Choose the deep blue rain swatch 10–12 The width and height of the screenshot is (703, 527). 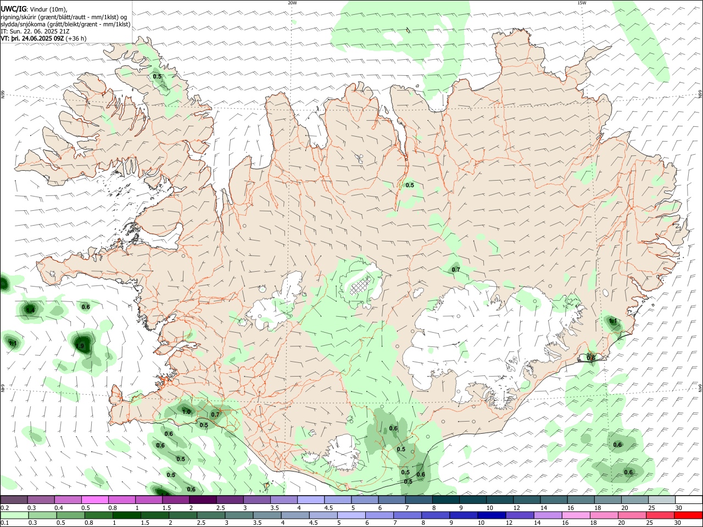click(492, 515)
